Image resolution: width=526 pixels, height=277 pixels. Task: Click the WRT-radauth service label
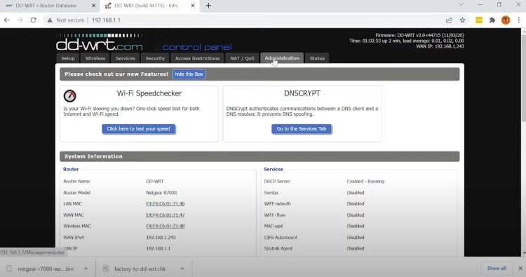277,203
